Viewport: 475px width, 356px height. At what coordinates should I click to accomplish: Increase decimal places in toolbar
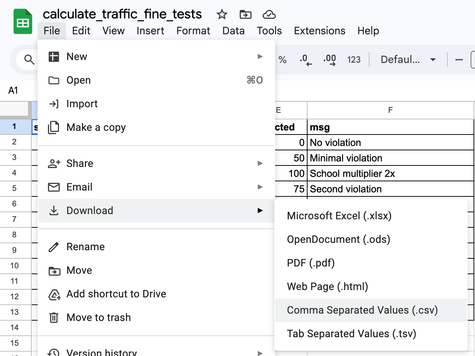click(329, 60)
